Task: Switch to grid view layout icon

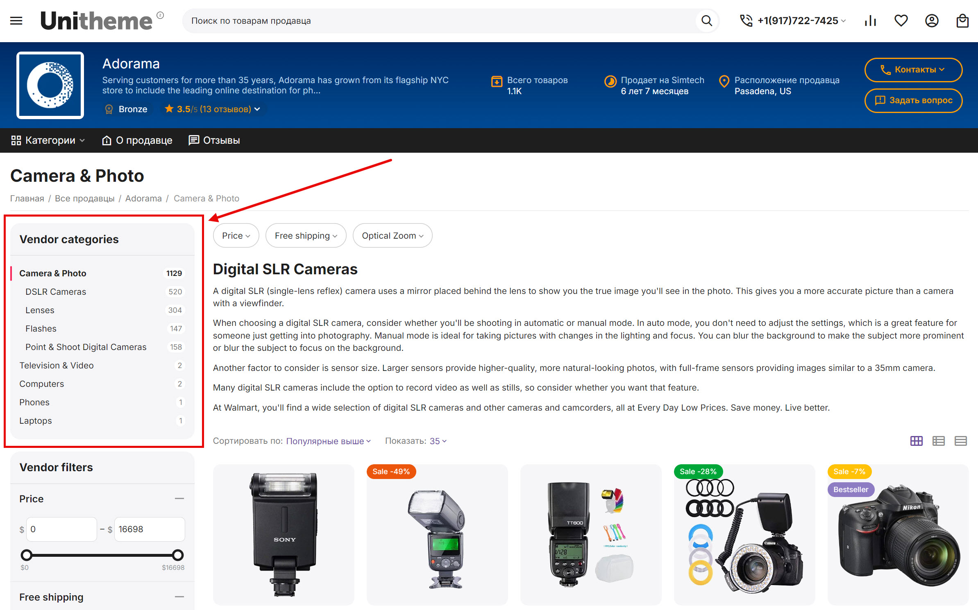Action: point(917,441)
